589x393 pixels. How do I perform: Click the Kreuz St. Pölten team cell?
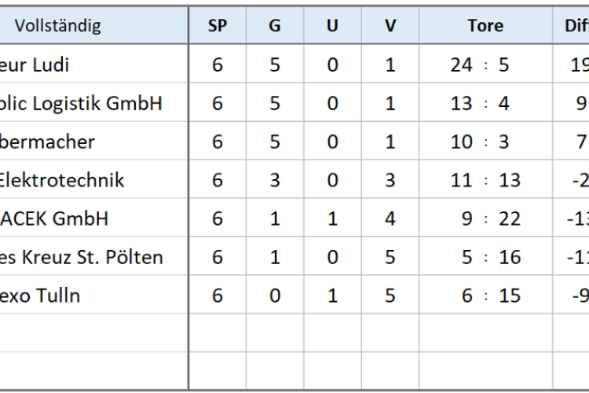94,256
